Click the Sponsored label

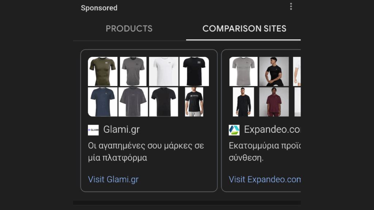(x=99, y=8)
